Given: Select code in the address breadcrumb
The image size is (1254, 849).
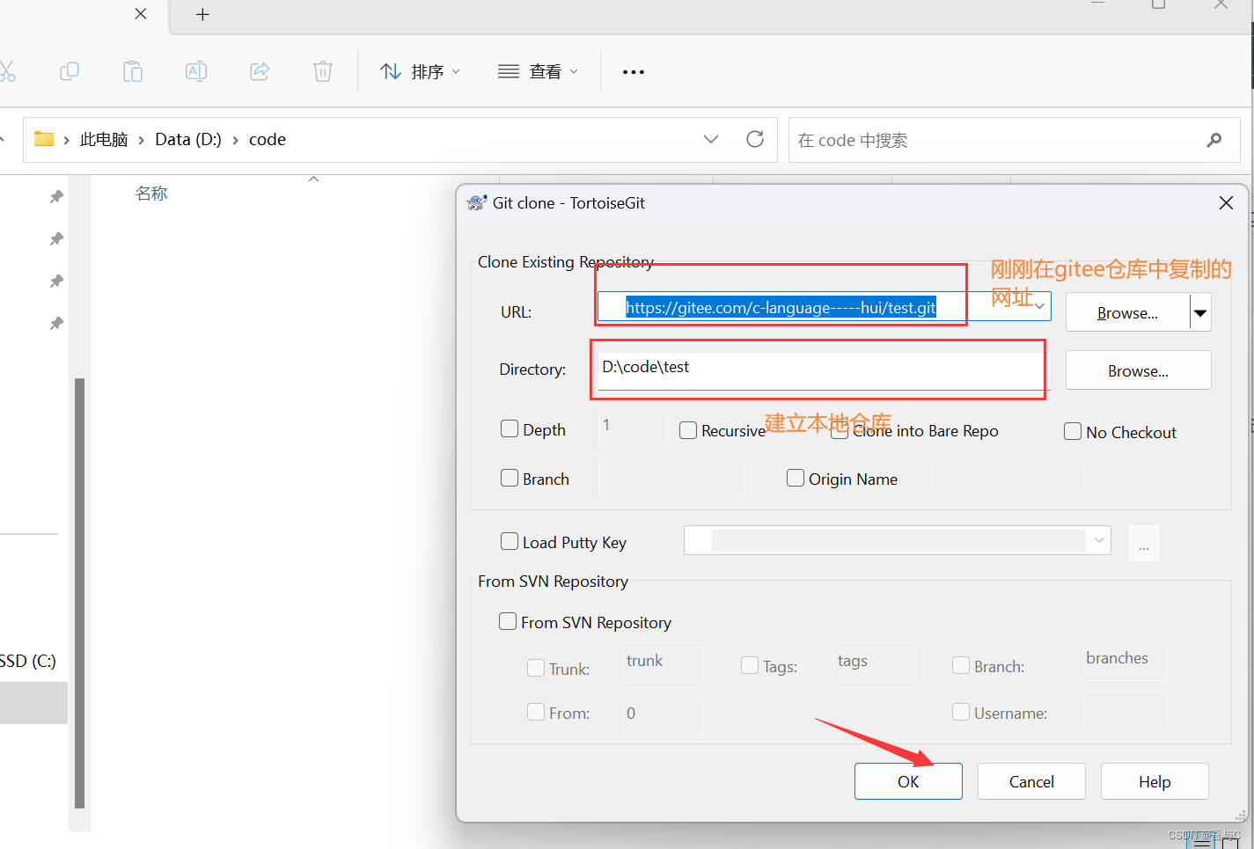Looking at the screenshot, I should [268, 139].
